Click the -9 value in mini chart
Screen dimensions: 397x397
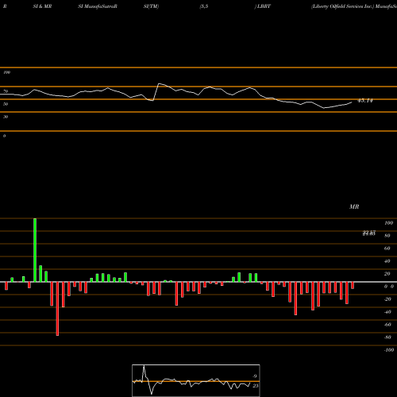pos(254,376)
